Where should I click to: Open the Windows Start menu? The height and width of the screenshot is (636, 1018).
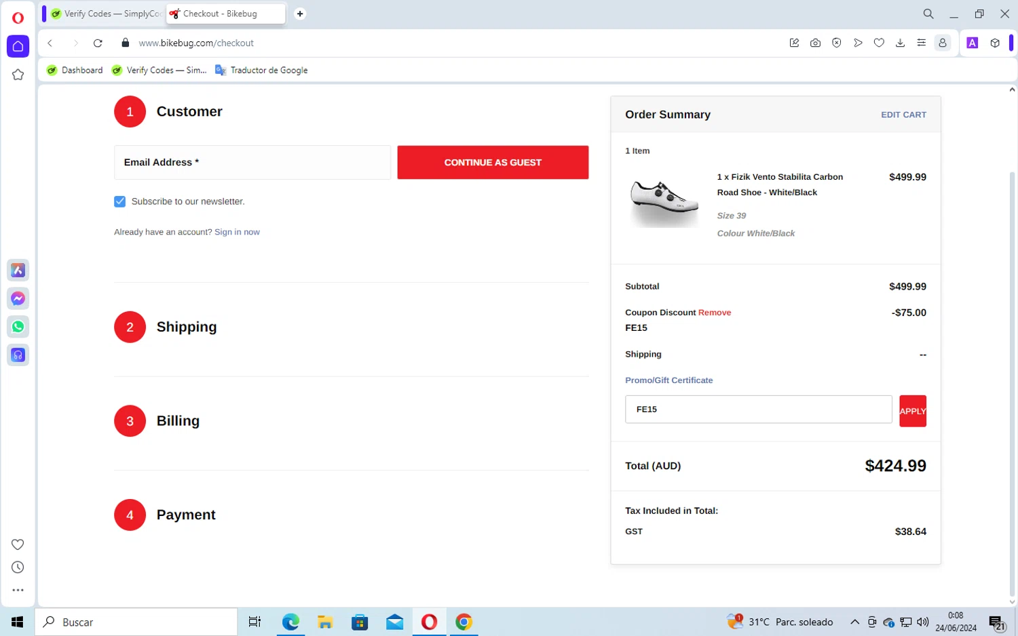(17, 622)
